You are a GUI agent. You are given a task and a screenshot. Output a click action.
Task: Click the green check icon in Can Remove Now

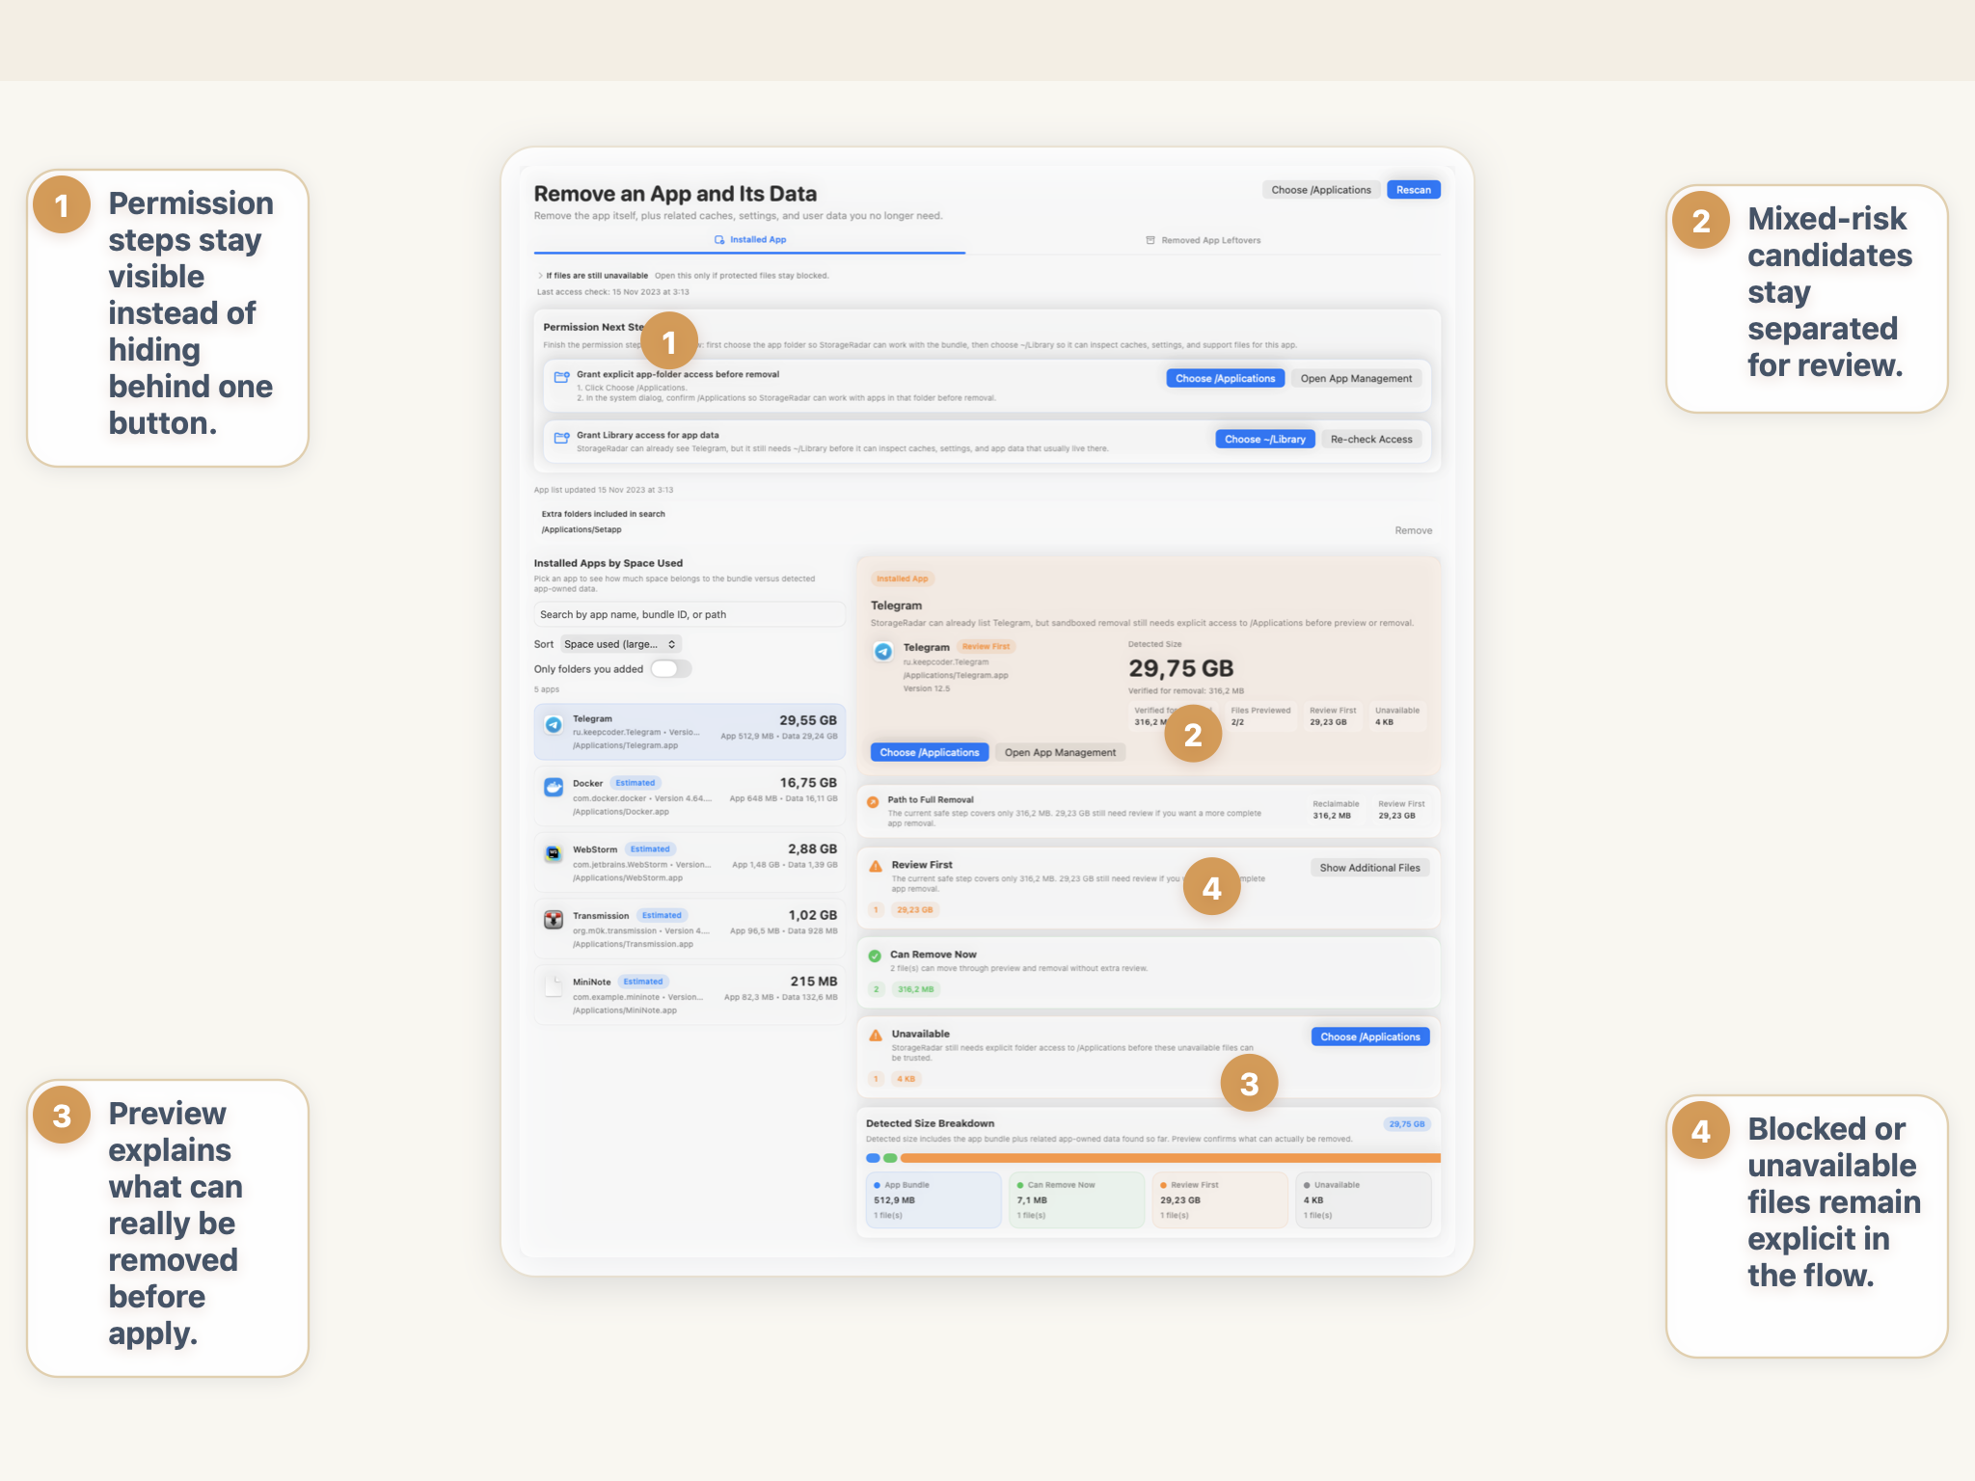[x=876, y=955]
